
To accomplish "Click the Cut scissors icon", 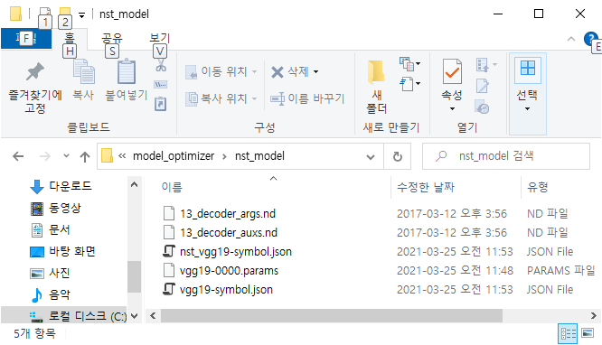I will point(161,66).
